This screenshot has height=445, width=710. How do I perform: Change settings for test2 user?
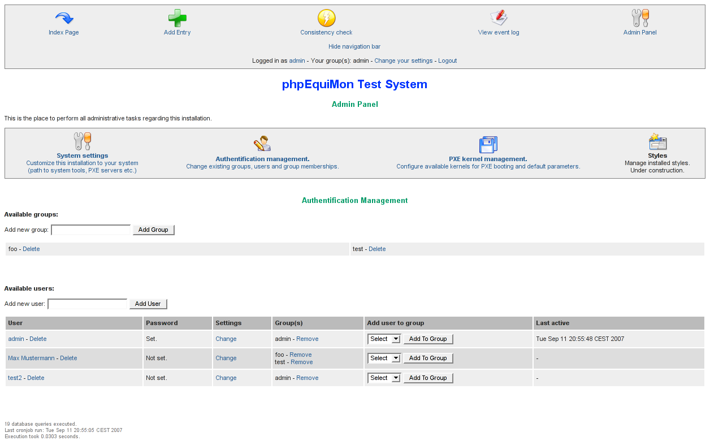(226, 378)
